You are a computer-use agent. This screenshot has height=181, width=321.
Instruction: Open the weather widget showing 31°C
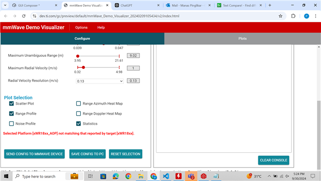coord(254,176)
